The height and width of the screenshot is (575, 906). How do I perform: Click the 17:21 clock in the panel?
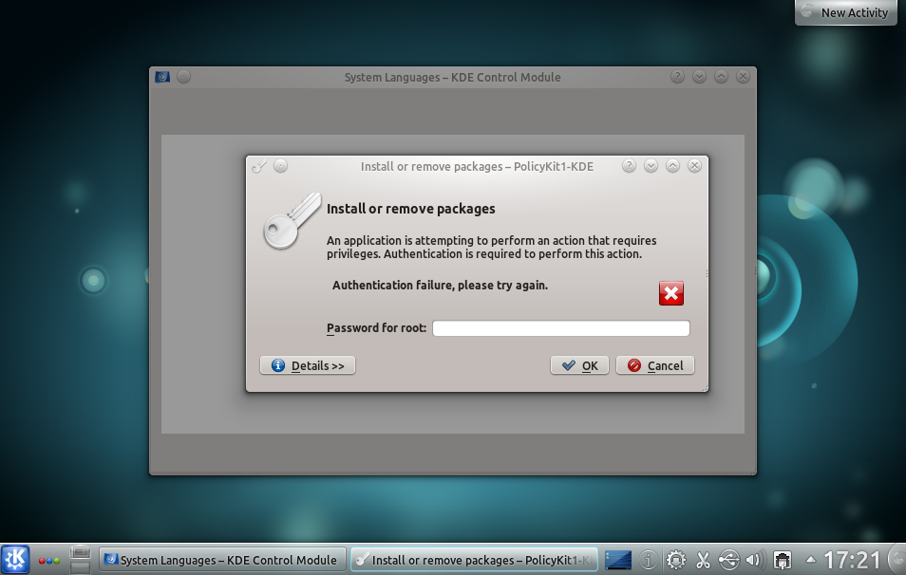point(851,560)
